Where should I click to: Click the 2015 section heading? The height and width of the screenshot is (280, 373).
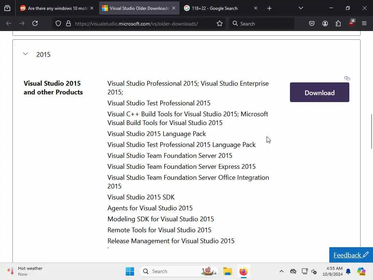pos(43,55)
